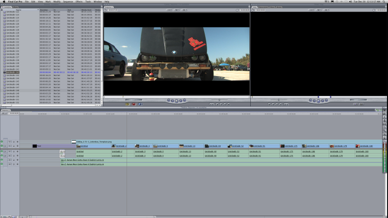Image resolution: width=388 pixels, height=218 pixels.
Task: Open the Effects menu
Action: pos(79,1)
